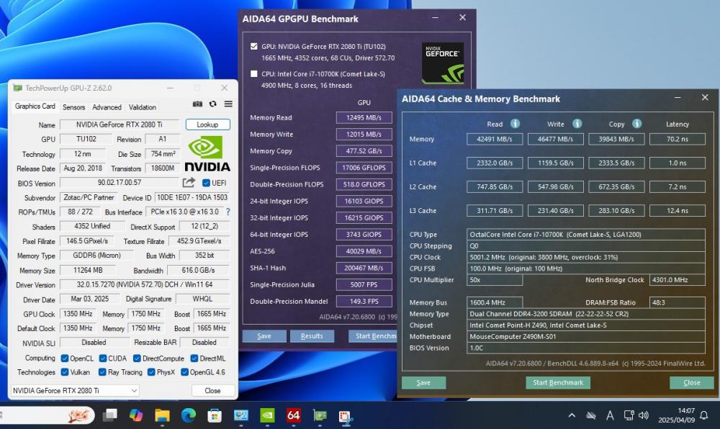720x429 pixels.
Task: Click the Read column info icon
Action: click(516, 123)
